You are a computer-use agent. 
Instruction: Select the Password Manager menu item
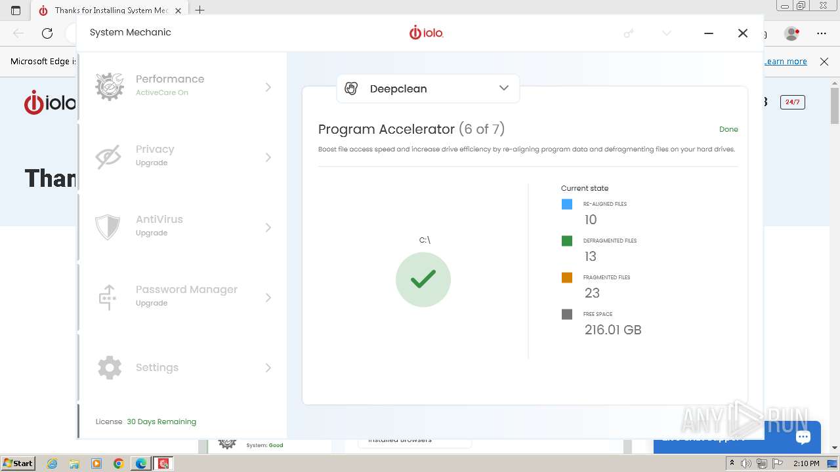182,297
